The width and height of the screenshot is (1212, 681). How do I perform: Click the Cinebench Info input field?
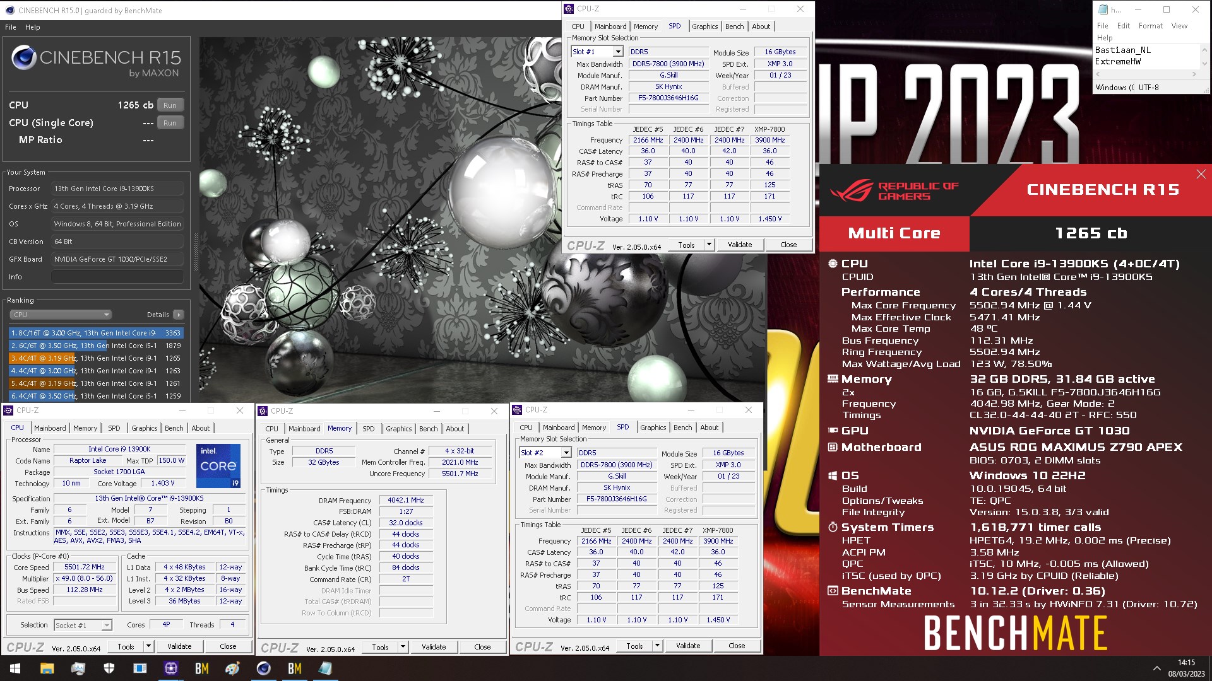coord(117,277)
